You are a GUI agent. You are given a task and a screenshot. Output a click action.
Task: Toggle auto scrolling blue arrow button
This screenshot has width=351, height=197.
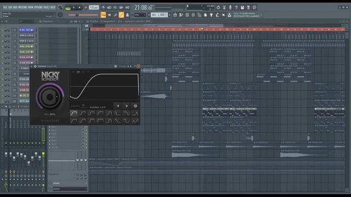pyautogui.click(x=110, y=15)
